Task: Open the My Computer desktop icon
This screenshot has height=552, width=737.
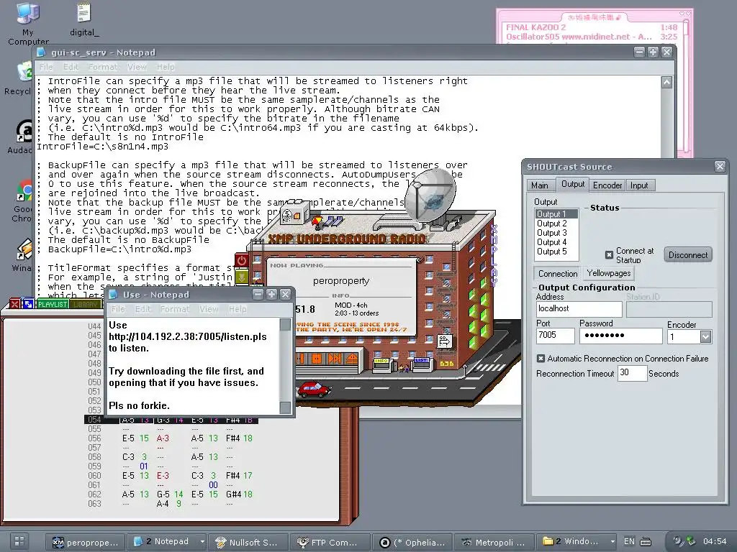Action: tap(28, 24)
